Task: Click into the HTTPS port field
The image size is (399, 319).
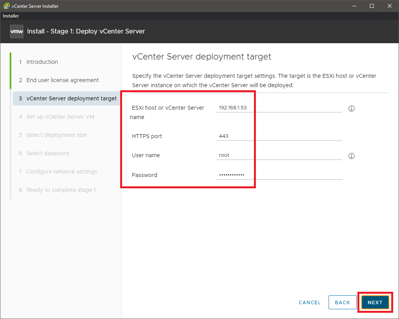Action: coord(279,136)
